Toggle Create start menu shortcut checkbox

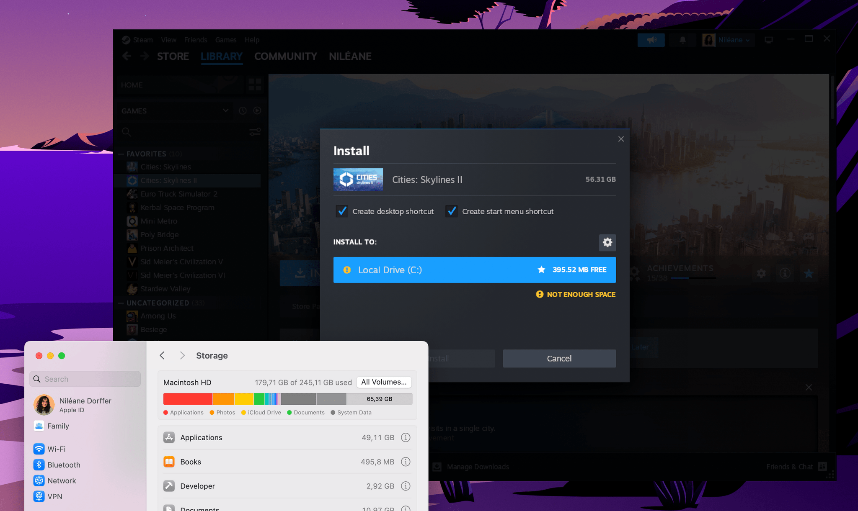(x=452, y=211)
